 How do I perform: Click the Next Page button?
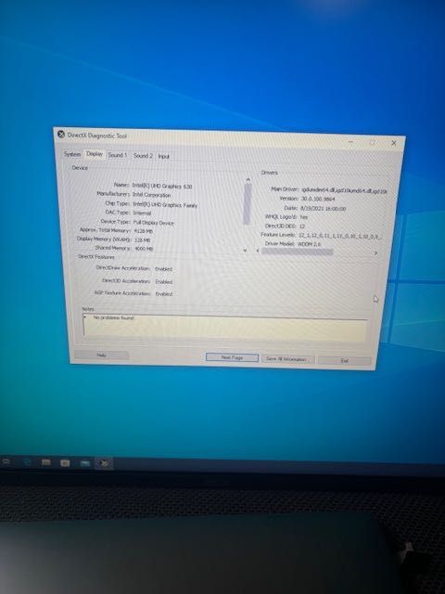pos(232,357)
